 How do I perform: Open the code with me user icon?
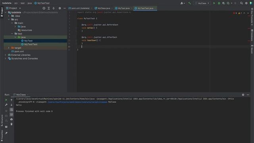click(183, 3)
